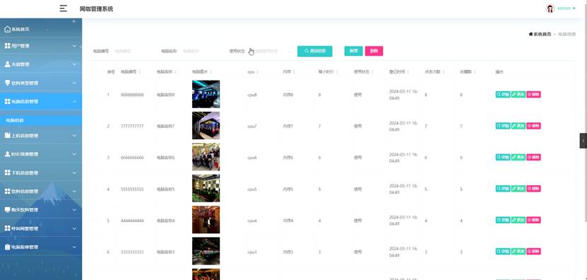Click the 饮料信息管理 grid icon
Viewport: 587px width, 280px height.
pos(7,191)
